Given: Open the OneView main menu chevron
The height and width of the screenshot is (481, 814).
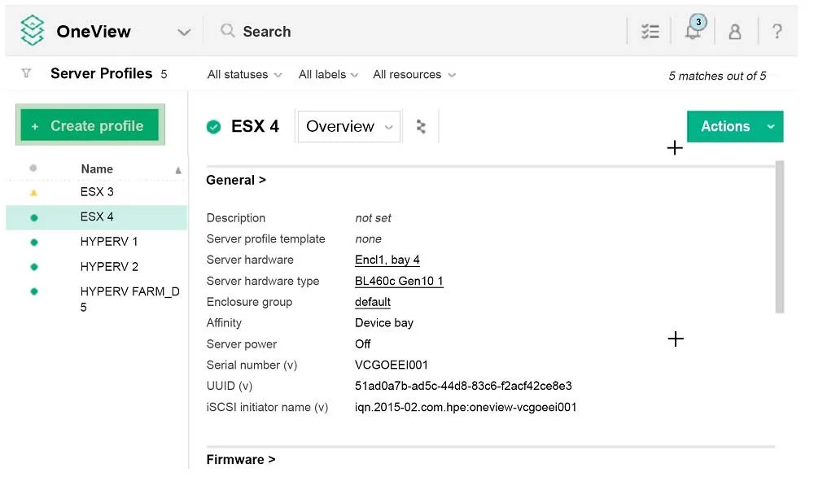Looking at the screenshot, I should (184, 33).
